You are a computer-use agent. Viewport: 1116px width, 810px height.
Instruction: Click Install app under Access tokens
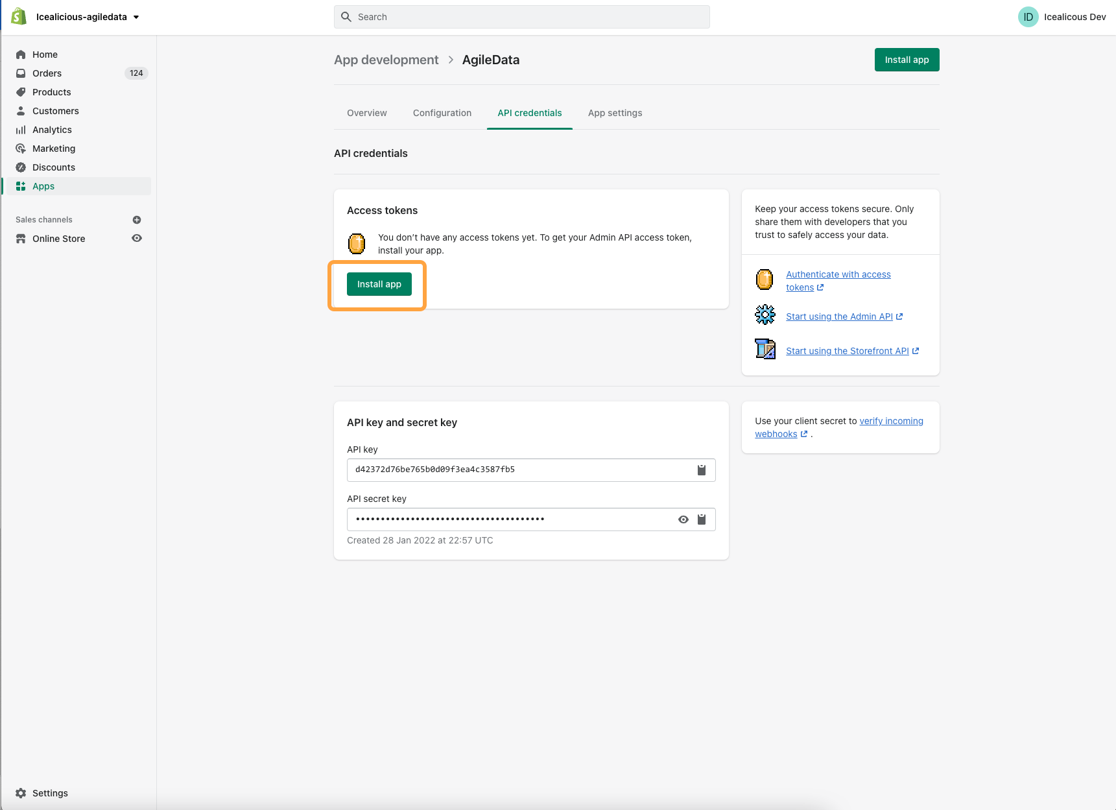[379, 284]
